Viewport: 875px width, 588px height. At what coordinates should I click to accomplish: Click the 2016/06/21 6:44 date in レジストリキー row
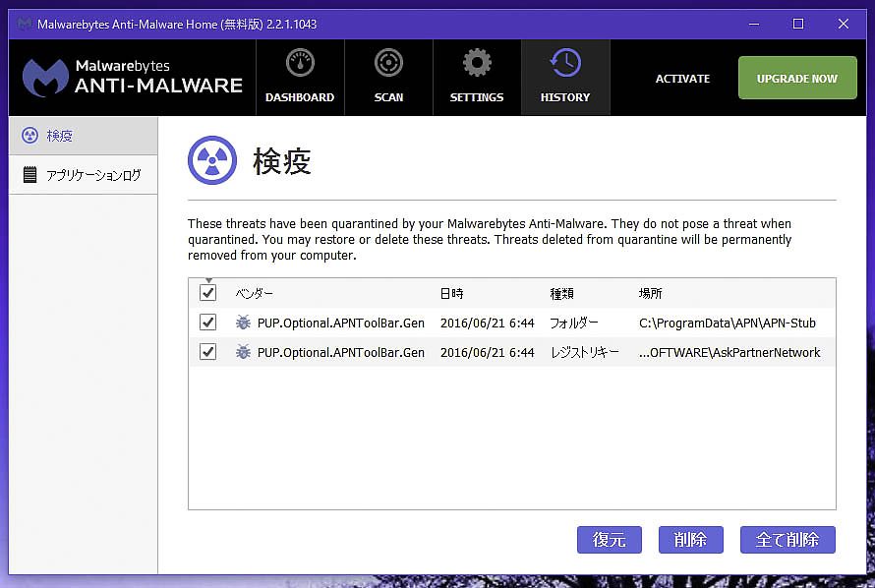[488, 353]
